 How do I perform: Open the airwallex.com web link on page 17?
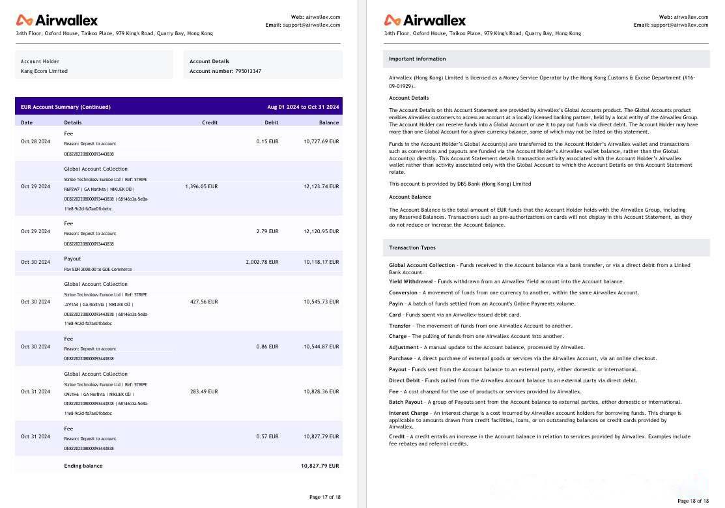[x=323, y=17]
